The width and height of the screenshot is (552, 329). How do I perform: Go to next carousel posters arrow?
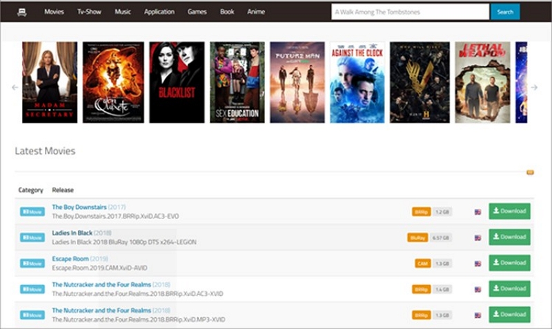[x=534, y=88]
